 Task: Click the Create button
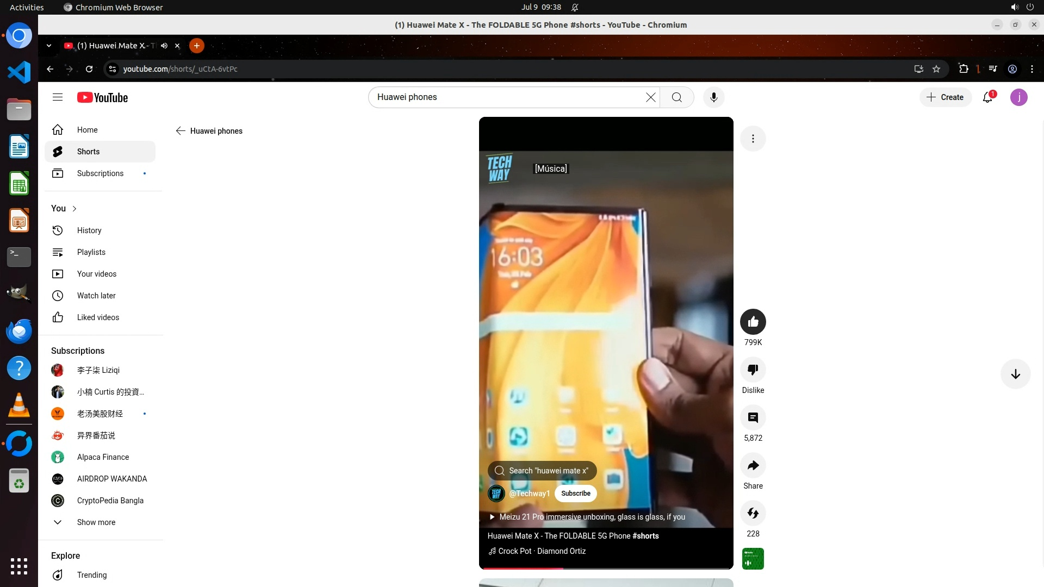[946, 97]
